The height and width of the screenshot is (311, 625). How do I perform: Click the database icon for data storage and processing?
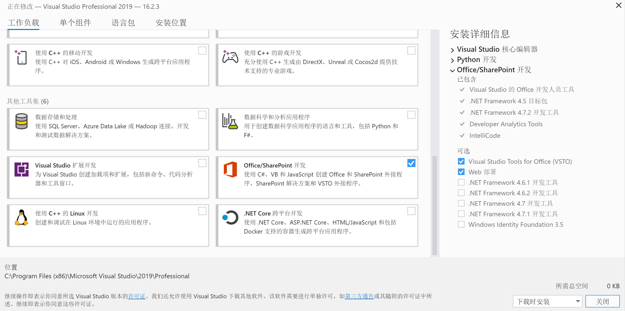click(22, 121)
